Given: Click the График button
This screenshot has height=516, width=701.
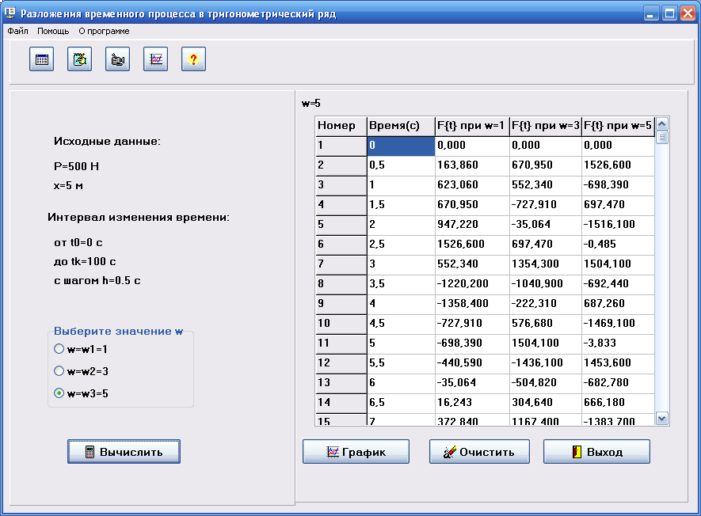Looking at the screenshot, I should [x=356, y=452].
